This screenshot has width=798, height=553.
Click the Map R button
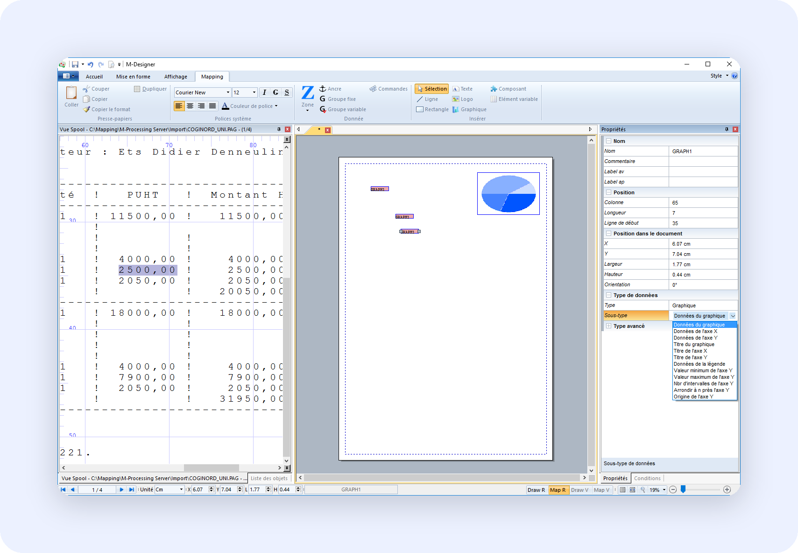[x=558, y=490]
